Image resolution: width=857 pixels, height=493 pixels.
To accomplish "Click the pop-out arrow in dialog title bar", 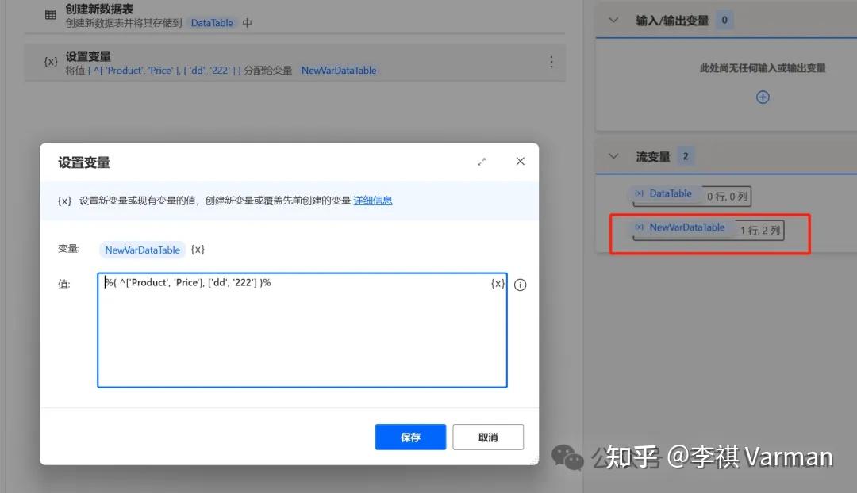I will (x=482, y=161).
